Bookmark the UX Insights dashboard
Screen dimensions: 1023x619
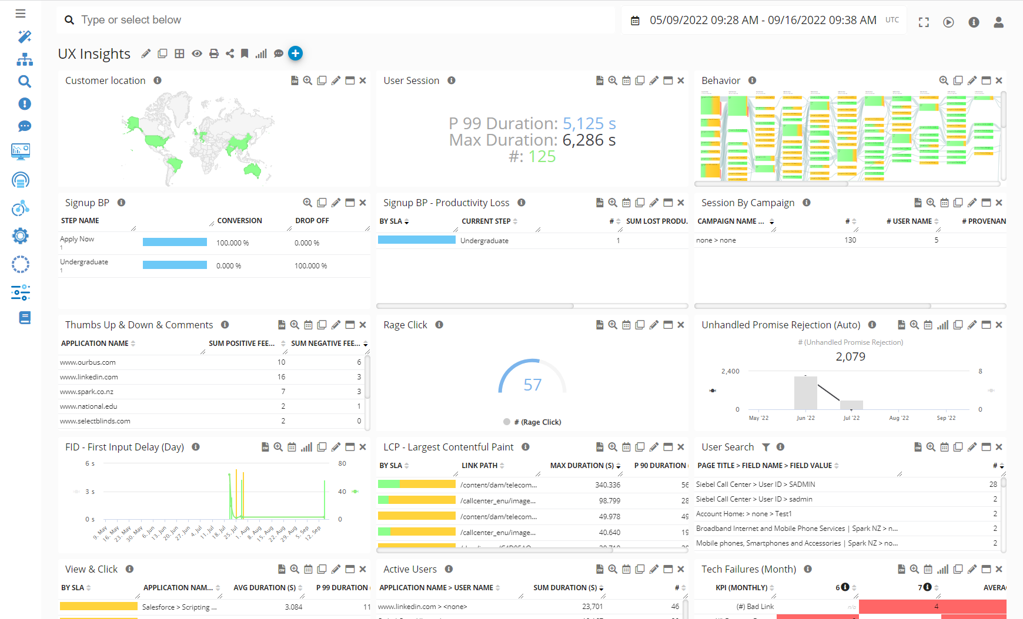tap(245, 53)
